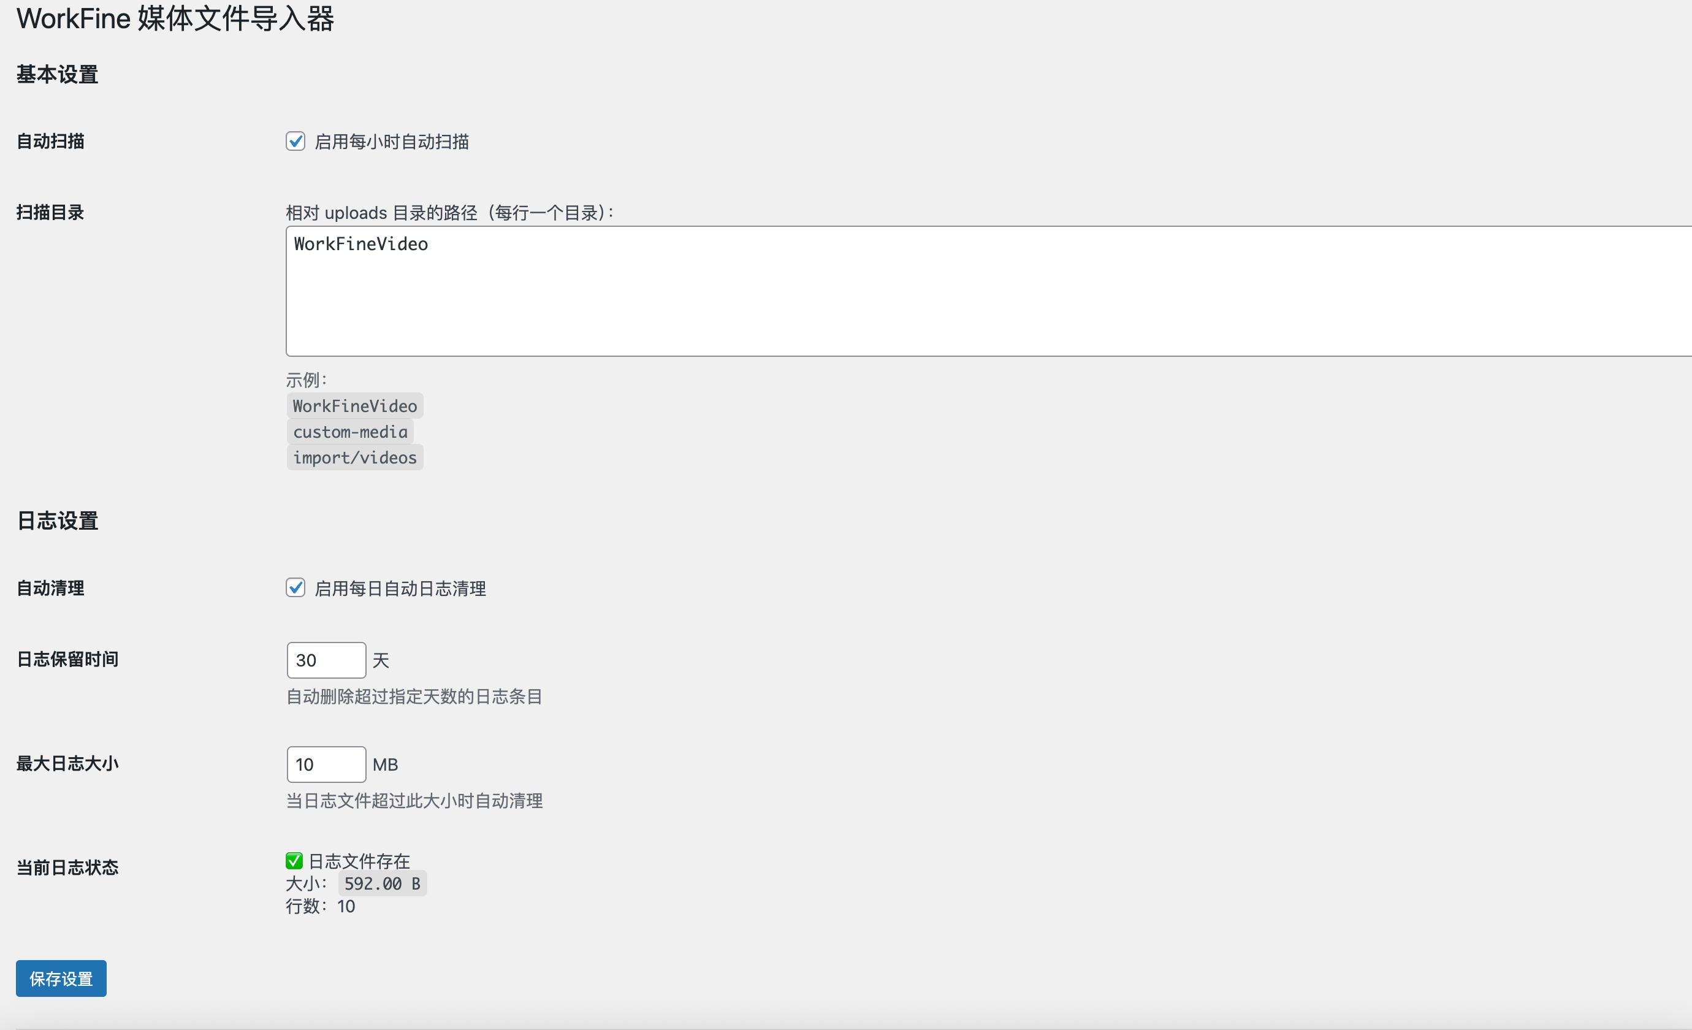Click the 日志保留时间 row label

coord(67,659)
